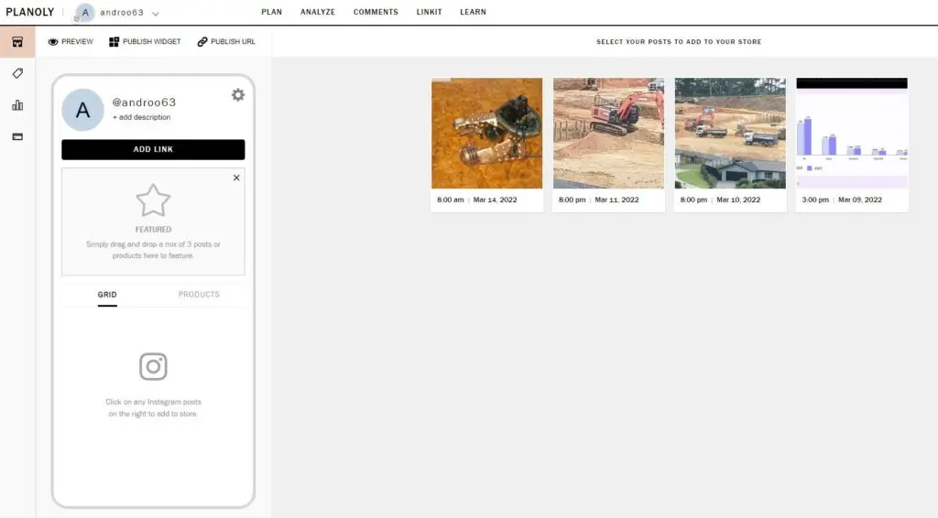Click the price tag icon in sidebar

pos(17,73)
